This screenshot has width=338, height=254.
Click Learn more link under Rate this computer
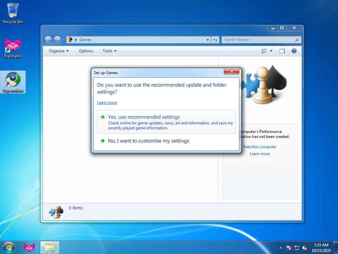tap(260, 154)
